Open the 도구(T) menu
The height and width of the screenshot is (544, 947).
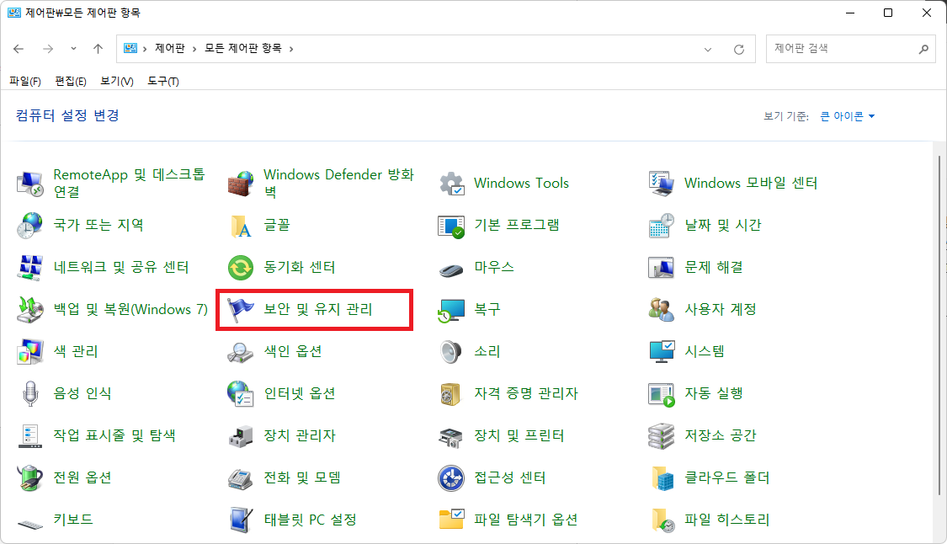point(163,81)
